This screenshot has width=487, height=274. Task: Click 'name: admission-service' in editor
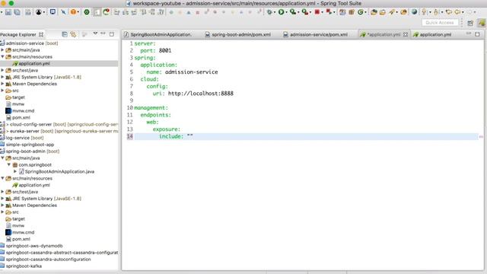pyautogui.click(x=182, y=72)
